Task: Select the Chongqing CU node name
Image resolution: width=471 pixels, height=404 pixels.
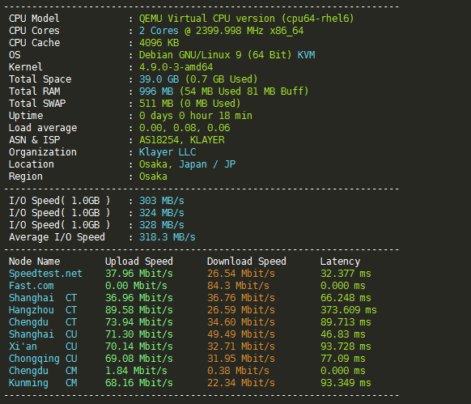Action: 43,359
